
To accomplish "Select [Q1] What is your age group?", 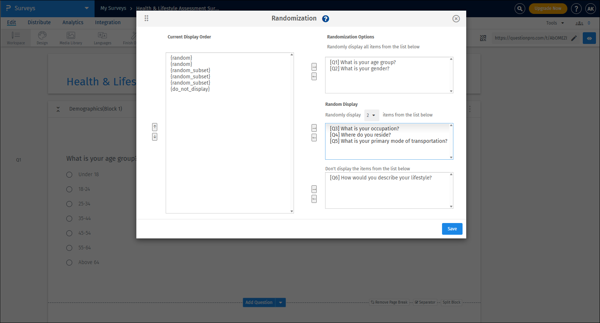I will [x=363, y=62].
